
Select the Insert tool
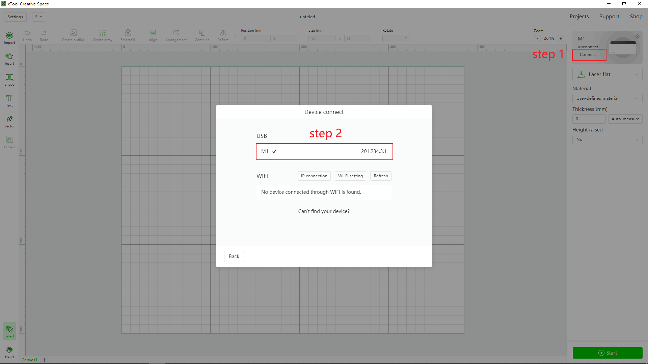9,59
